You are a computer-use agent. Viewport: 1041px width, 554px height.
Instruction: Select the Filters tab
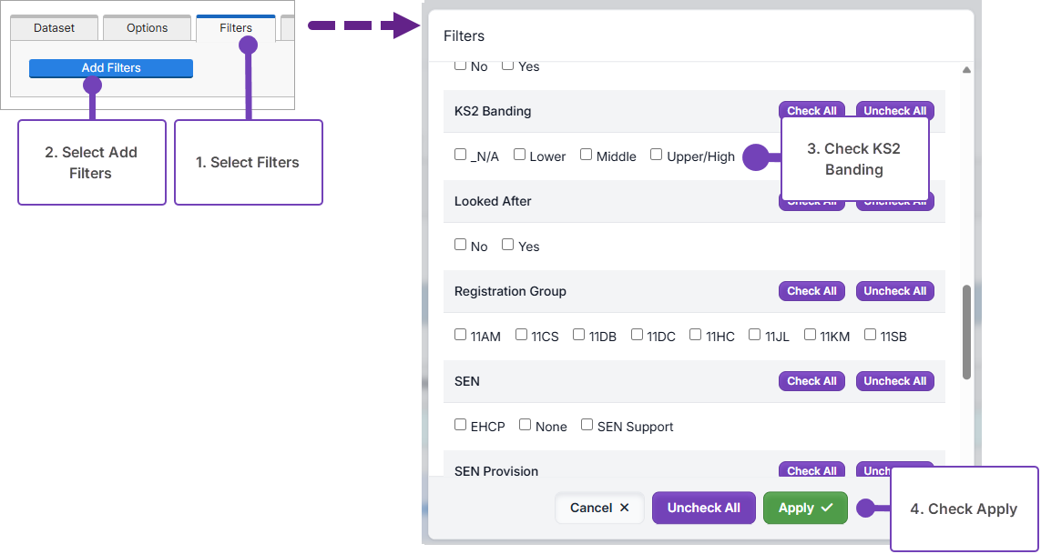click(235, 28)
